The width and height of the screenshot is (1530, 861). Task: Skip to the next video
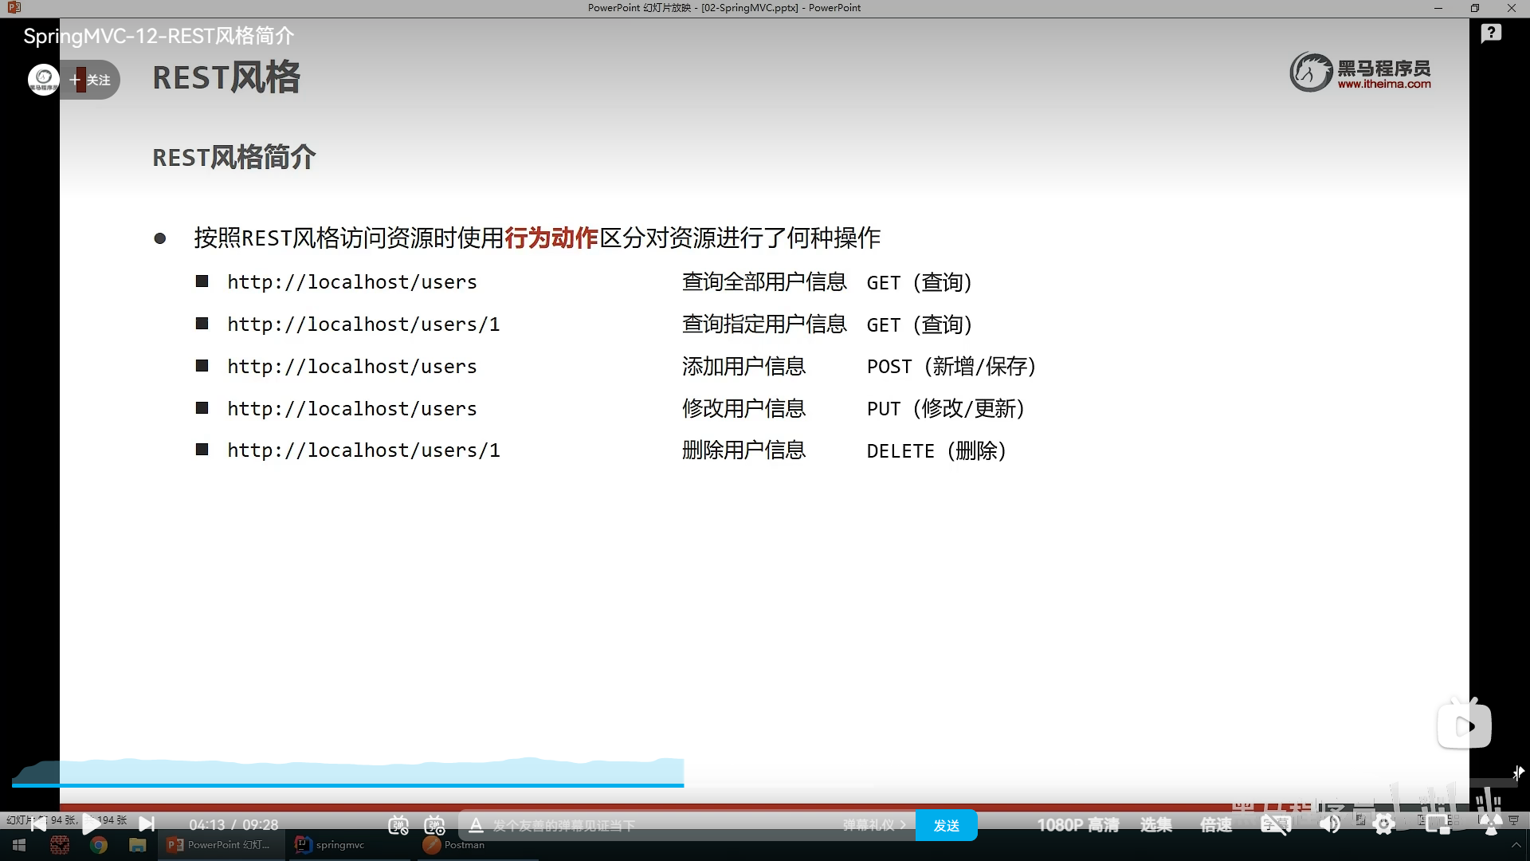pyautogui.click(x=147, y=824)
